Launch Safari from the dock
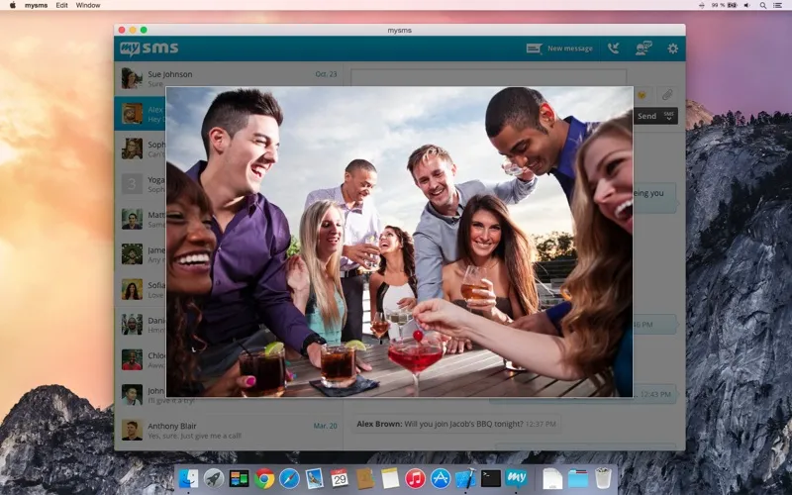Viewport: 792px width, 495px height. 289,478
